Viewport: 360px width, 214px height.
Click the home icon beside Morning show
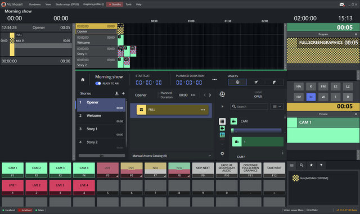point(83,80)
